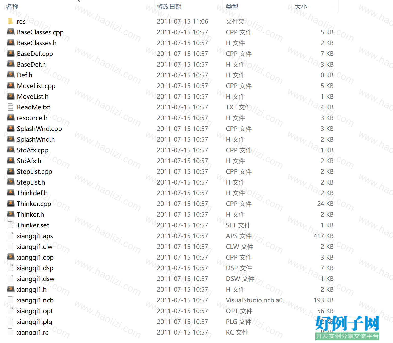Select the MoveList.h file icon
Image resolution: width=393 pixels, height=343 pixels.
pos(11,96)
